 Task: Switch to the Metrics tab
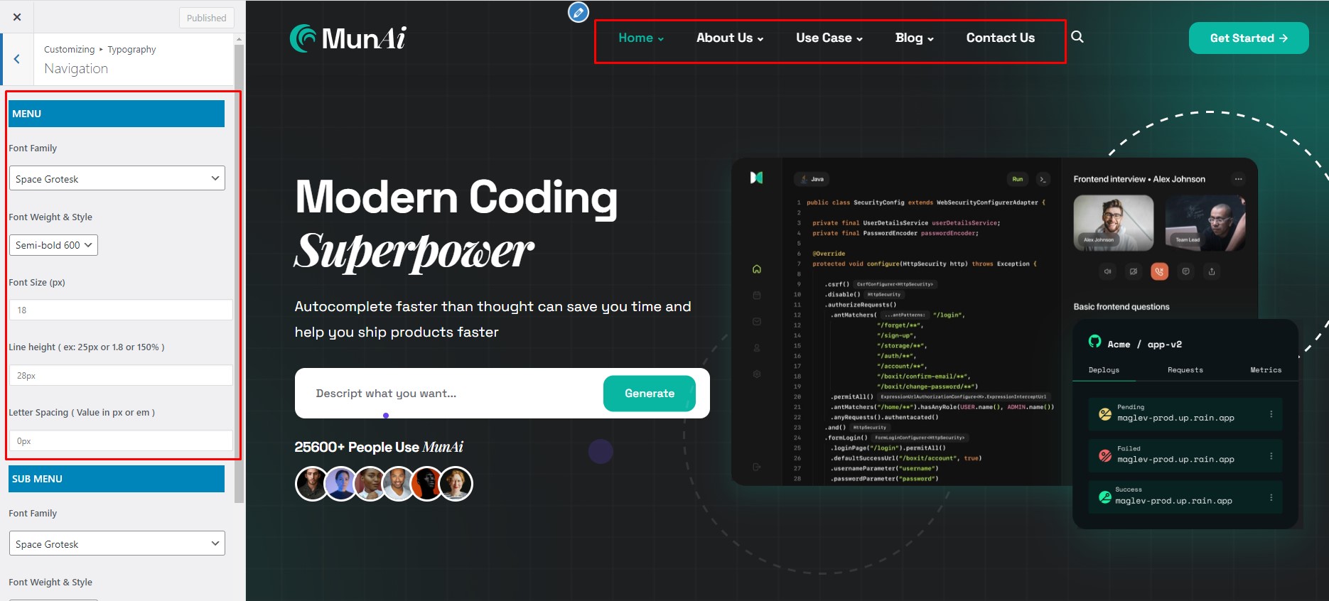[x=1266, y=370]
